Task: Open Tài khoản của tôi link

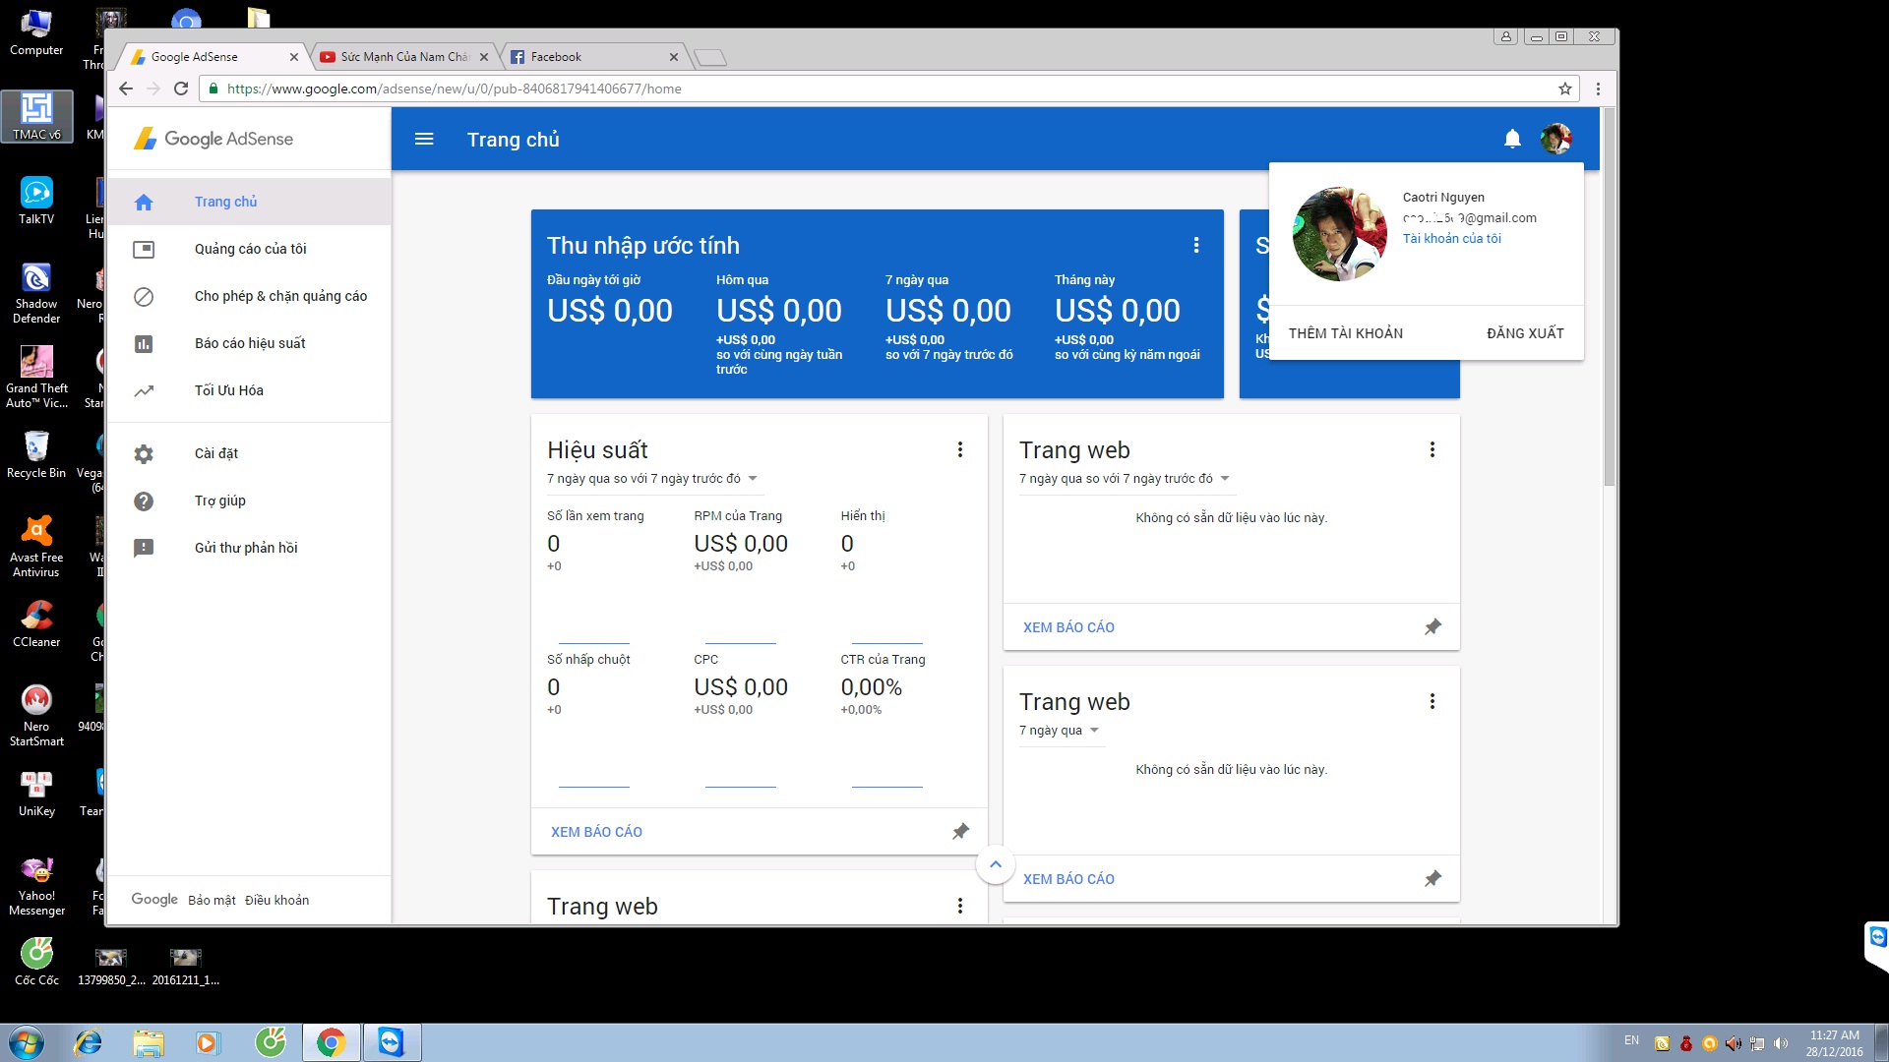Action: pyautogui.click(x=1451, y=239)
